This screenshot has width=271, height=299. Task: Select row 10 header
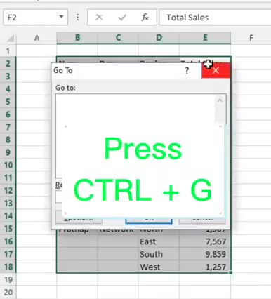point(8,165)
